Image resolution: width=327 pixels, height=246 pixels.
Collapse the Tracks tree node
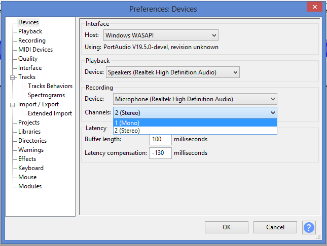(13, 77)
